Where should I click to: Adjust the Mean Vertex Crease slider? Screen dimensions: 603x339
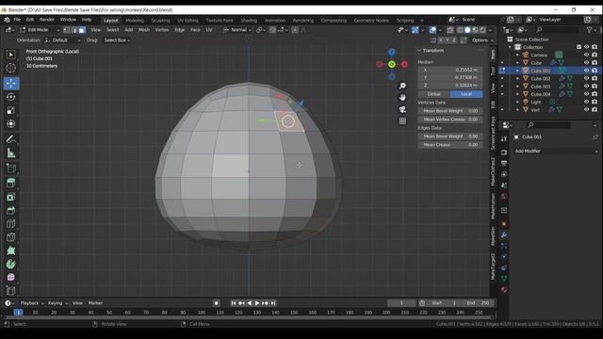pos(450,120)
